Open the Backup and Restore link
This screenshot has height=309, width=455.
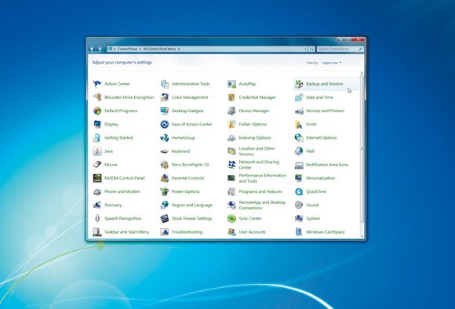[325, 84]
